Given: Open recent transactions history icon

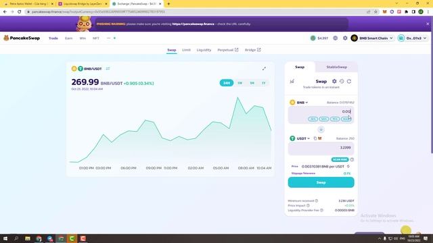Looking at the screenshot, I should [342, 81].
